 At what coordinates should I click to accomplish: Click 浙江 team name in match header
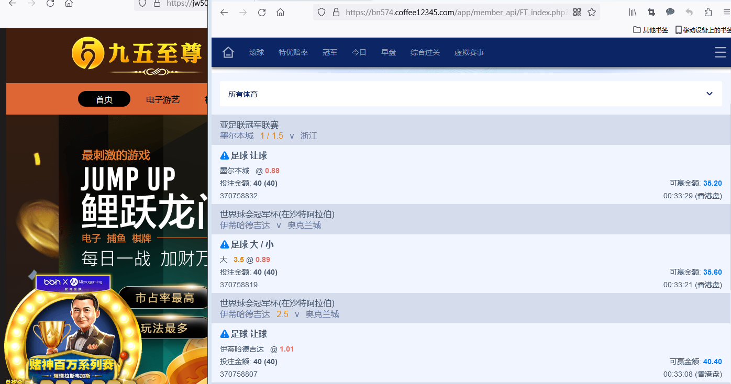click(309, 135)
